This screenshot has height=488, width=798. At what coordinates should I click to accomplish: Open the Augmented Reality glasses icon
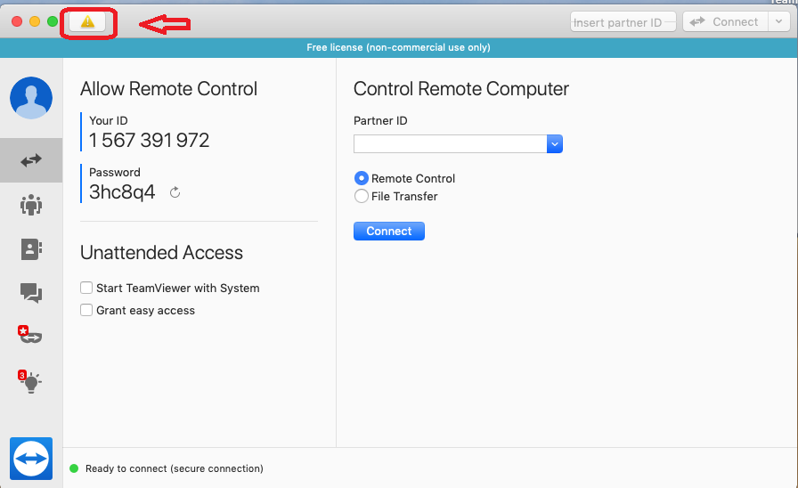coord(31,336)
